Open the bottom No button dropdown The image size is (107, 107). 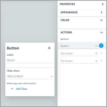click(x=79, y=61)
